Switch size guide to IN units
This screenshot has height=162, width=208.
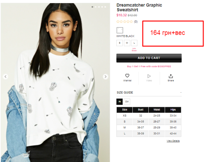coord(120,102)
